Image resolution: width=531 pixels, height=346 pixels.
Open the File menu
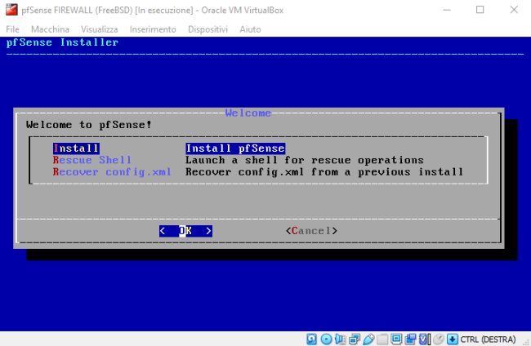pyautogui.click(x=12, y=29)
